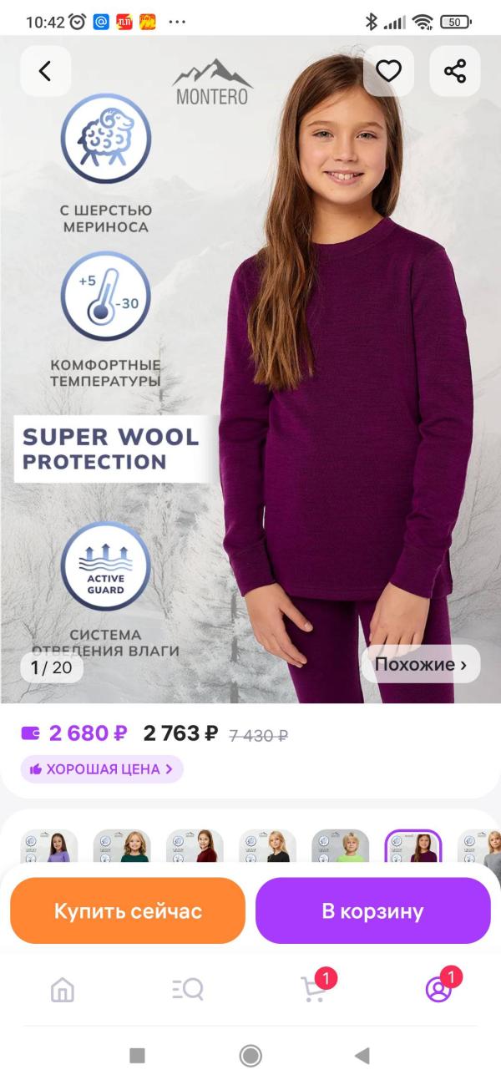Image resolution: width=501 pixels, height=1085 pixels.
Task: Tap the back arrow button
Action: click(x=45, y=71)
